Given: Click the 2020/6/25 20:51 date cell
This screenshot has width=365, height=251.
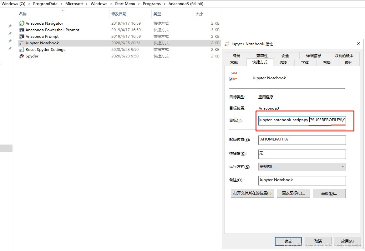Looking at the screenshot, I should click(126, 43).
